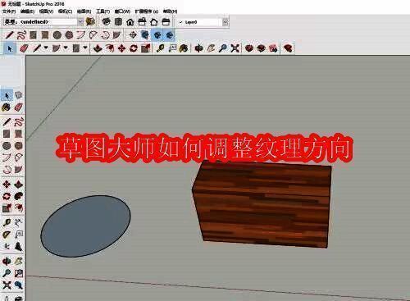
Task: Open the Edit menu (编辑)
Action: (x=27, y=11)
